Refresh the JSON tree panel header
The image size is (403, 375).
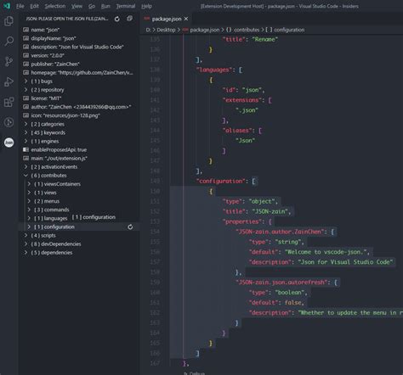point(117,19)
